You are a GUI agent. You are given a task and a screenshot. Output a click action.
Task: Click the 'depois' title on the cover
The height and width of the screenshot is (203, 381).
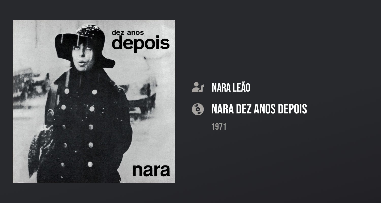[140, 44]
